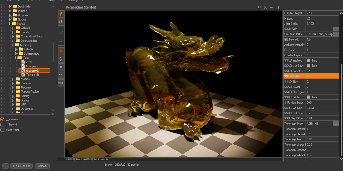The width and height of the screenshot is (343, 171).
Task: Open the Save Path browse button
Action: pyautogui.click(x=336, y=29)
